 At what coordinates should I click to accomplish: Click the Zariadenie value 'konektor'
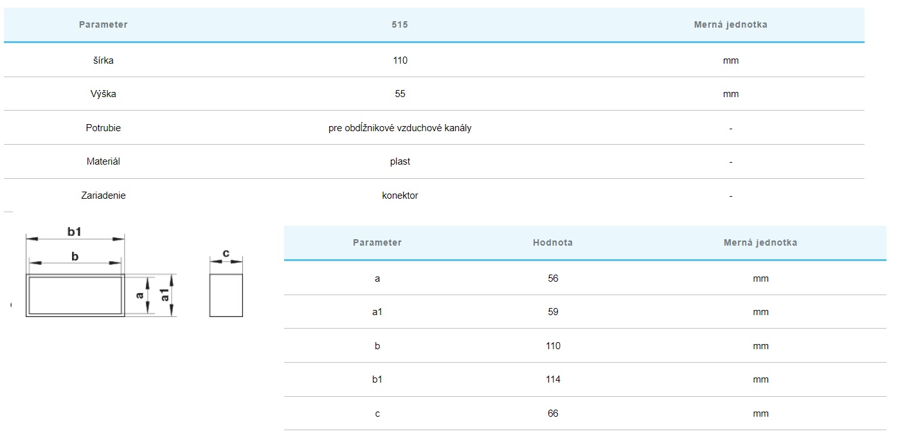(400, 195)
